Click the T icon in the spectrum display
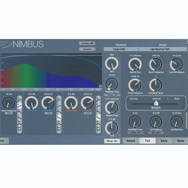Viewport: 188px width, 188px height. [x=100, y=86]
